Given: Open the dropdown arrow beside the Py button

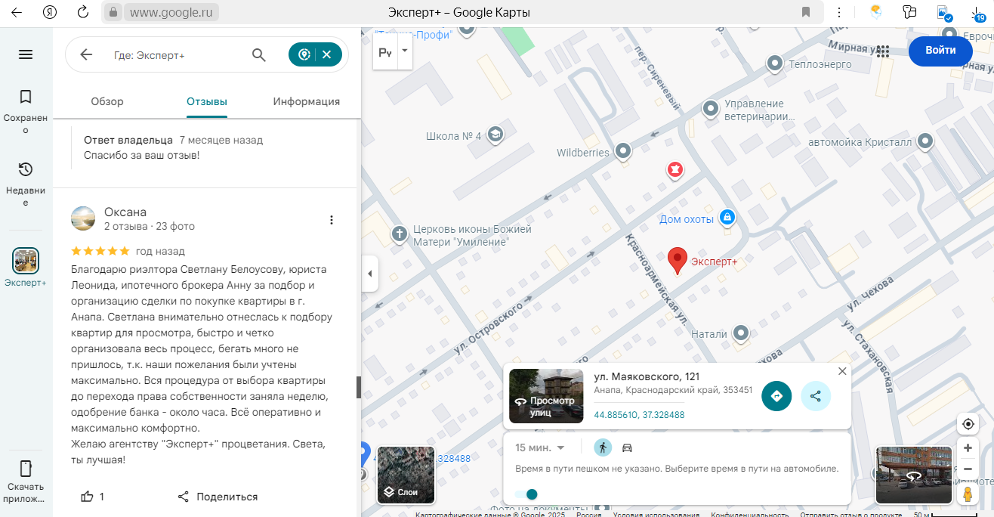Looking at the screenshot, I should tap(405, 51).
